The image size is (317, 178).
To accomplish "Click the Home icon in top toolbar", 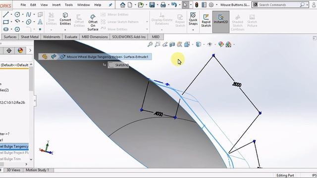I will [122, 4].
